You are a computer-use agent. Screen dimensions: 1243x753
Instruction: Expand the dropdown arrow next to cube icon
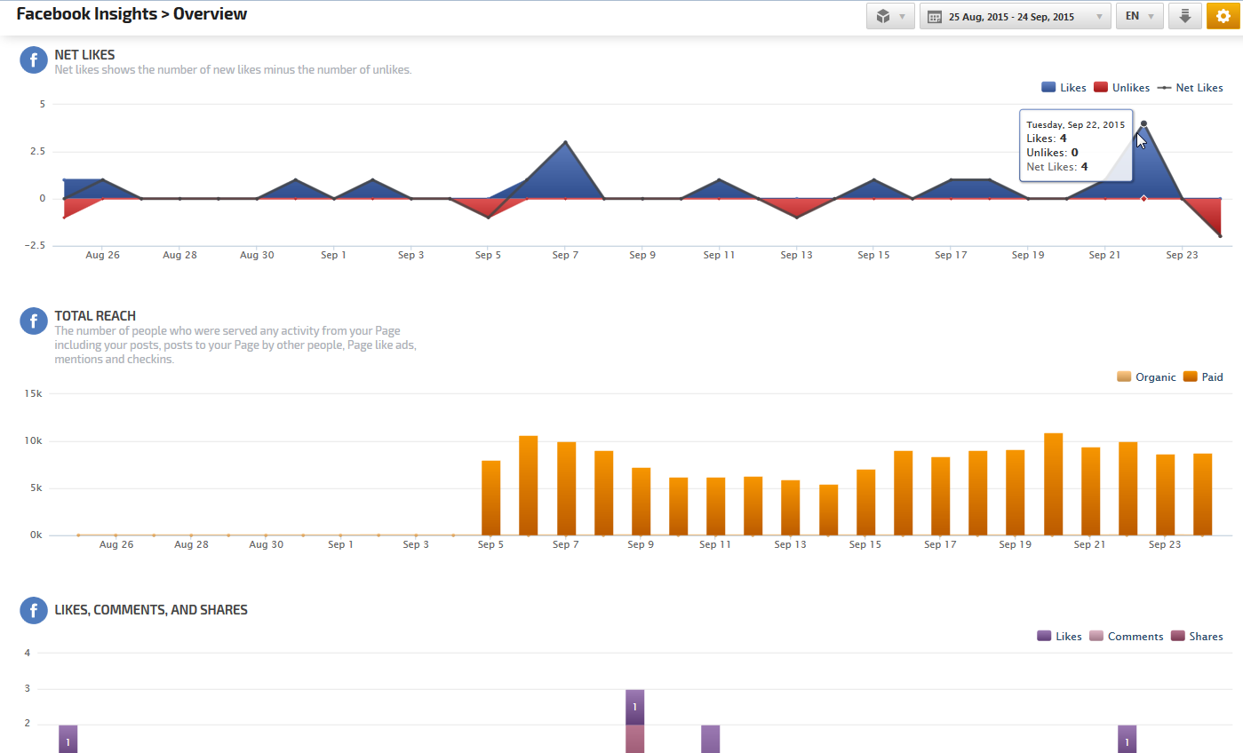click(x=903, y=17)
